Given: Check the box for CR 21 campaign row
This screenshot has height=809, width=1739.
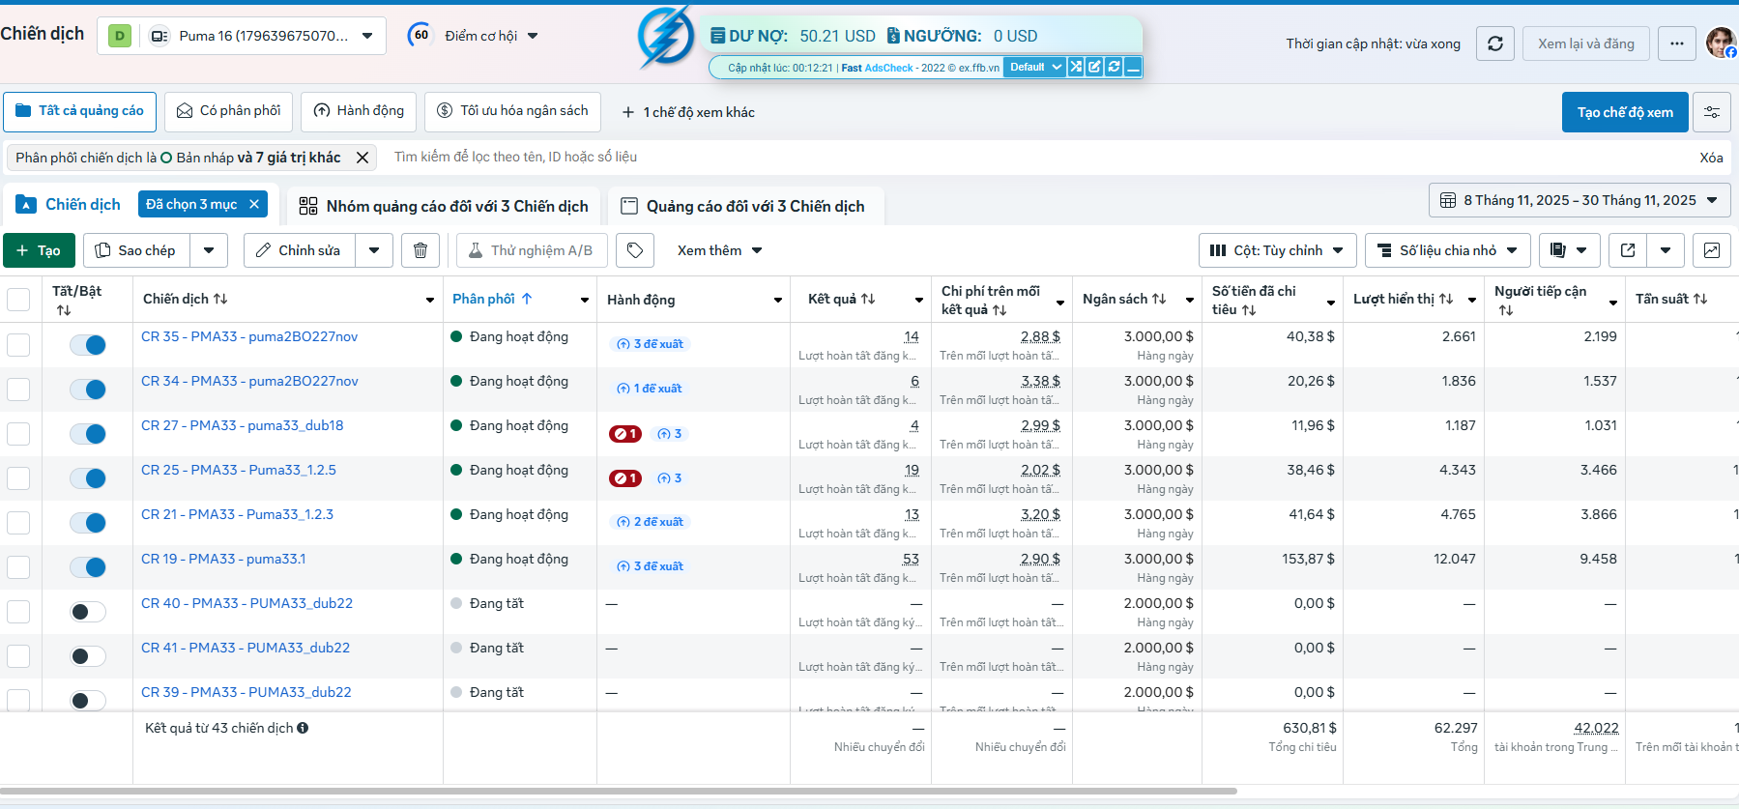Looking at the screenshot, I should [x=18, y=523].
